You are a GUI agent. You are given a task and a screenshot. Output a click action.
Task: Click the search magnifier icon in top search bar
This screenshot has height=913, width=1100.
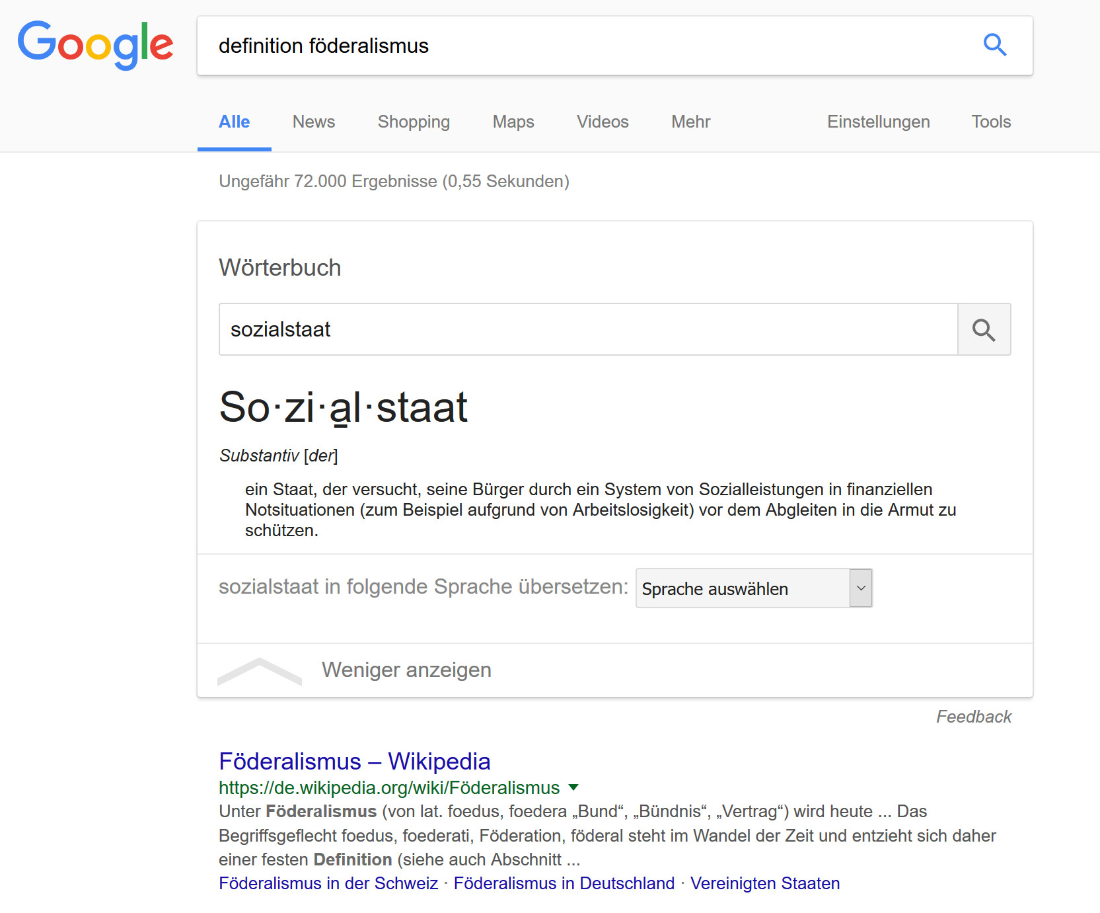click(995, 45)
